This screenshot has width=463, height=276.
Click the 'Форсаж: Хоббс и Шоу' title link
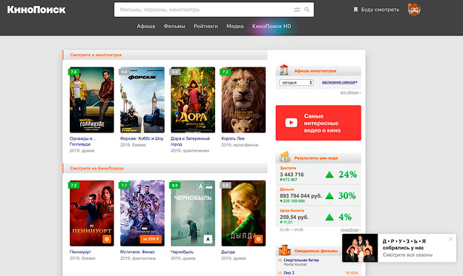[x=142, y=138]
